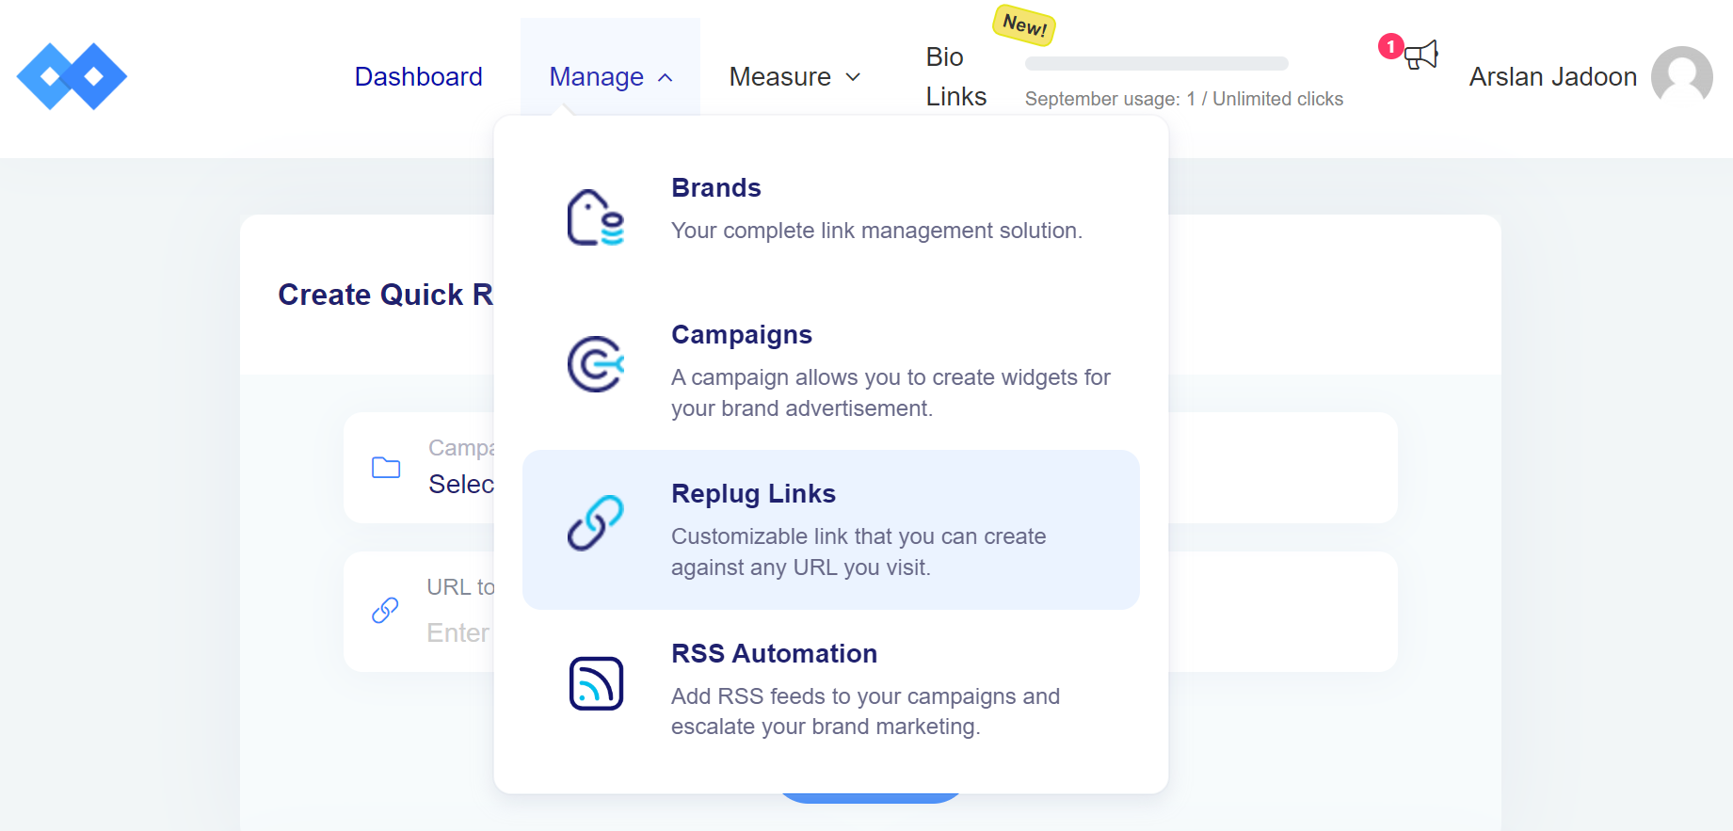Select RSS Automation menu entry
This screenshot has width=1733, height=831.
[831, 690]
